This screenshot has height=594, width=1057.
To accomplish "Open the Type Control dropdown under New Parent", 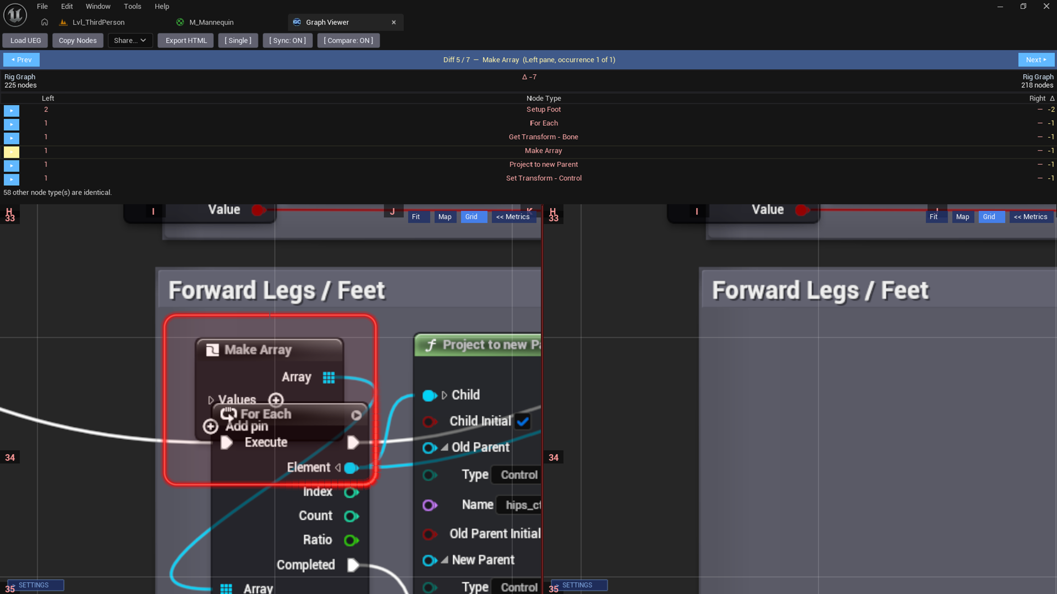I will 516,587.
